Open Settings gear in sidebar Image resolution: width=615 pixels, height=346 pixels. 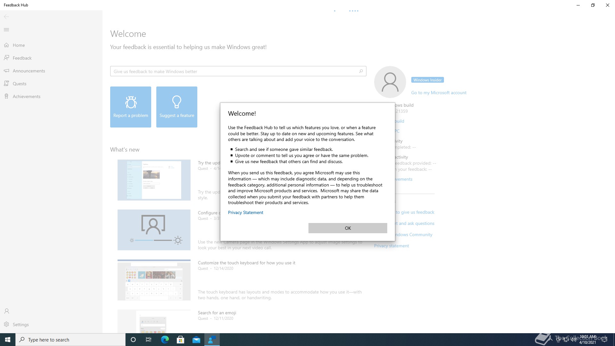(6, 325)
